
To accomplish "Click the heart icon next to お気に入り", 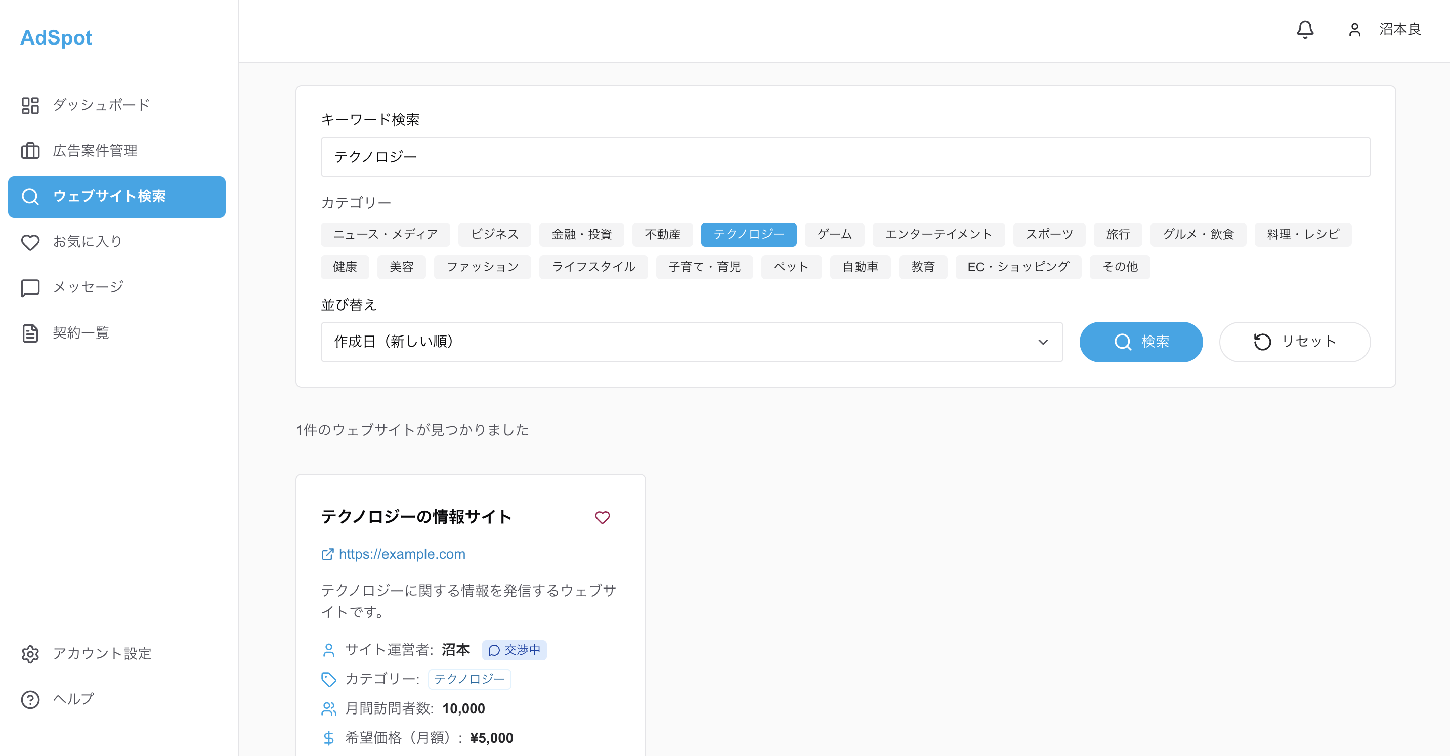I will pyautogui.click(x=30, y=242).
